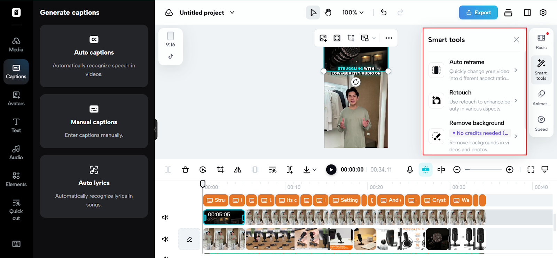Open the Quick cut tool
557x258 pixels.
point(16,210)
